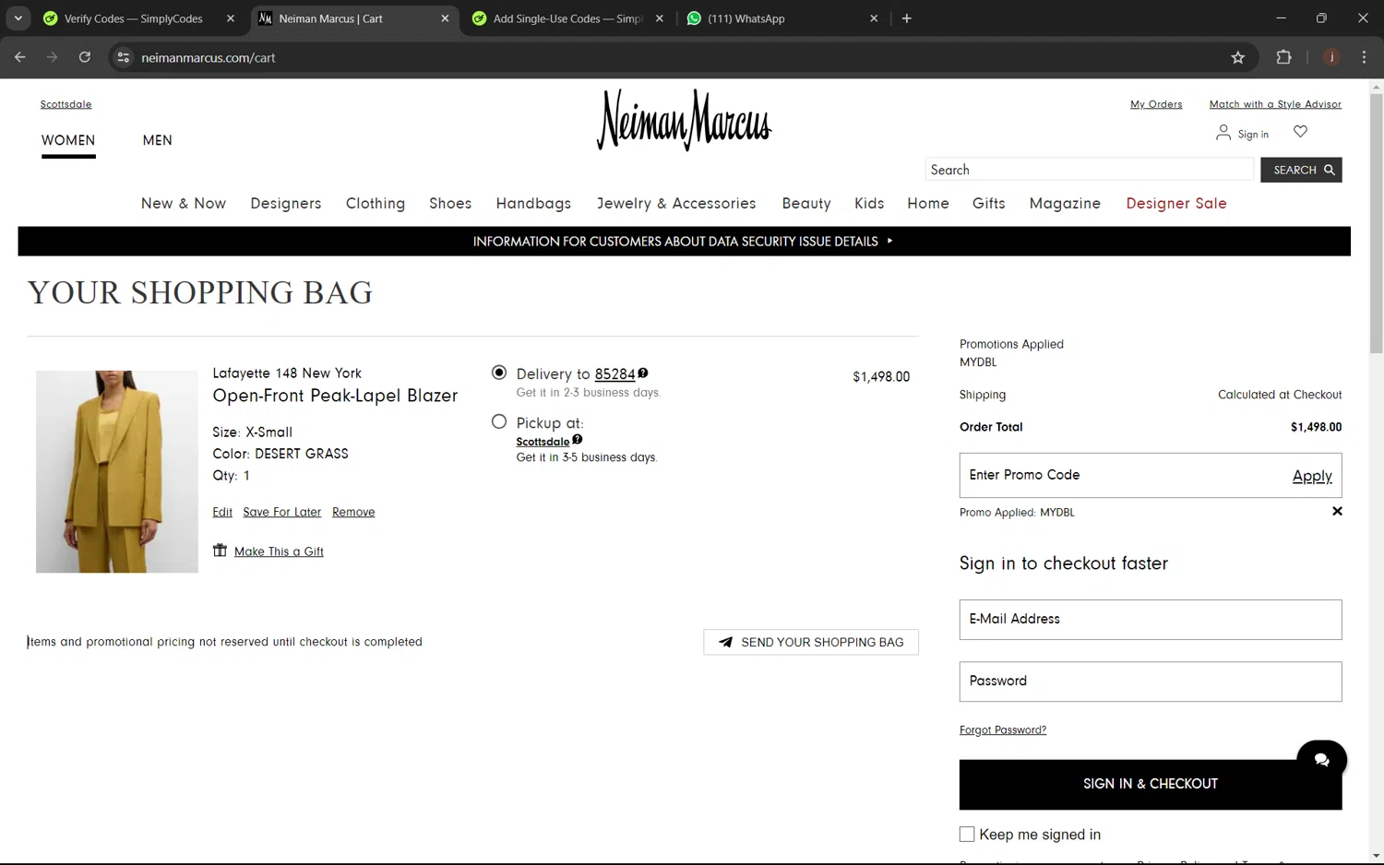Open the Designers menu
1384x865 pixels.
click(x=286, y=204)
